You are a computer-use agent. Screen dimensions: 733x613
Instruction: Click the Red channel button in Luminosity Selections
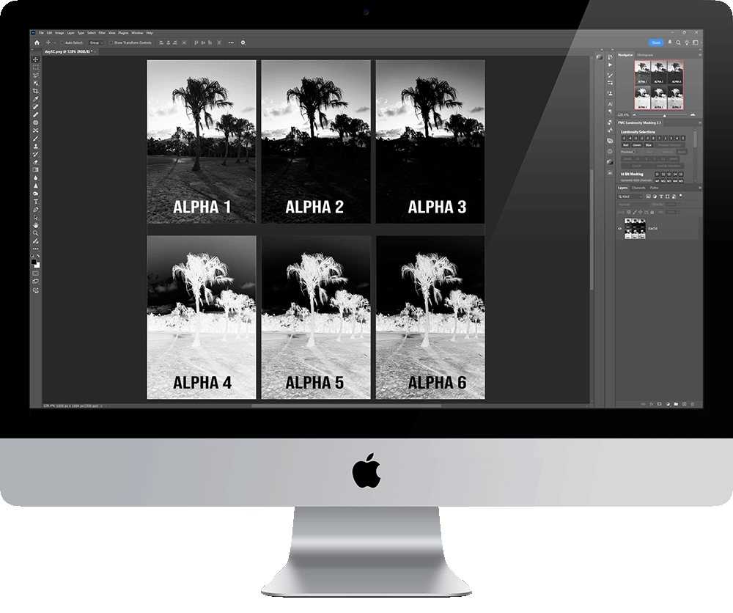pyautogui.click(x=626, y=145)
